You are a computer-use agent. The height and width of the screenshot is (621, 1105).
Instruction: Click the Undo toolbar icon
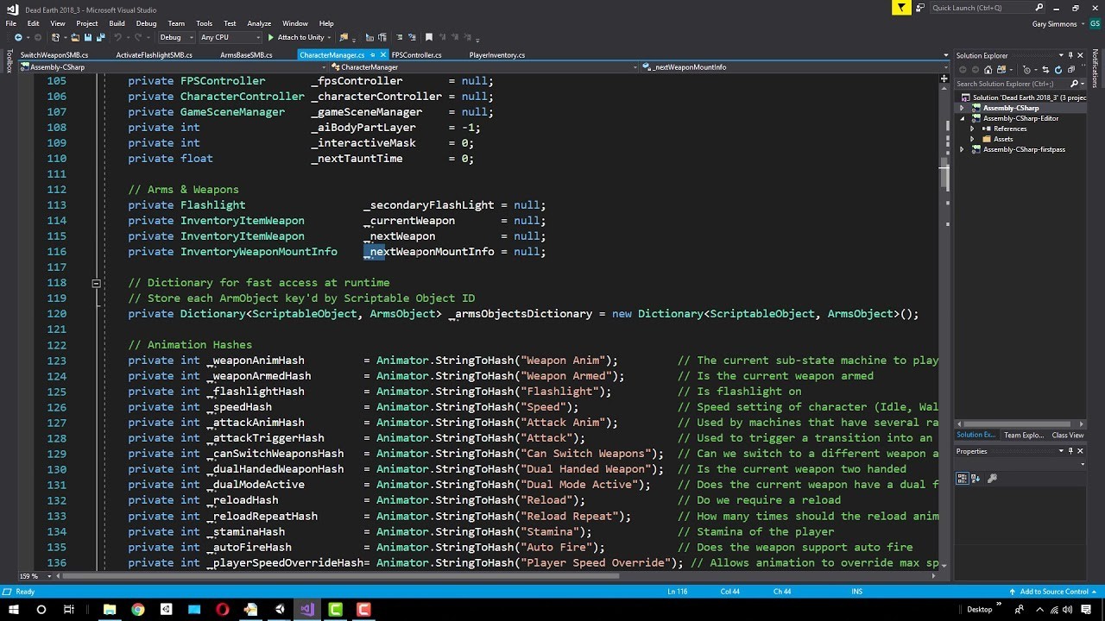coord(118,37)
